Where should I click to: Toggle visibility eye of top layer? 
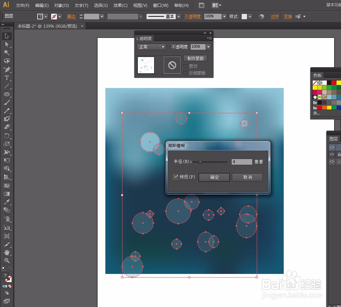pos(332,147)
